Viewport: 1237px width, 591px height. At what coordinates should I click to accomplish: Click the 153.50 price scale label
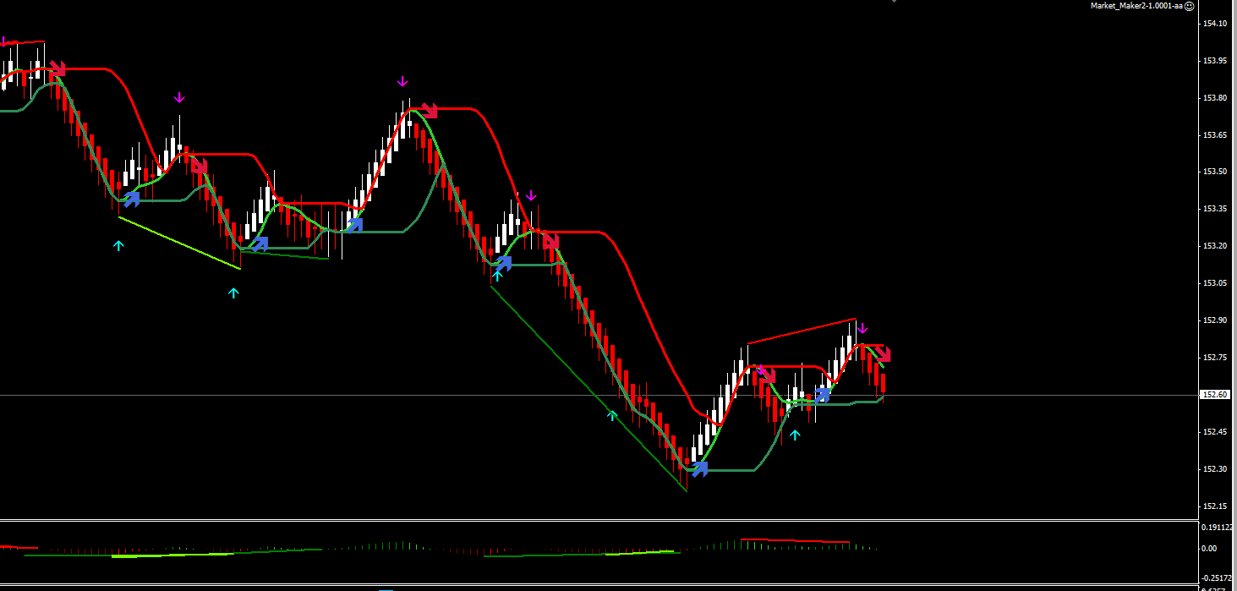click(1214, 172)
